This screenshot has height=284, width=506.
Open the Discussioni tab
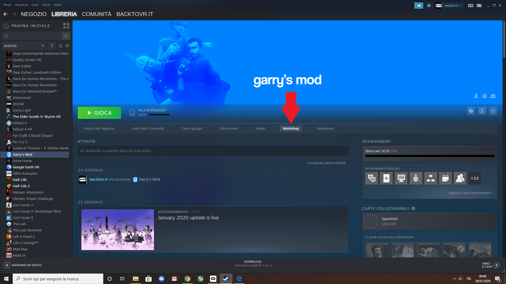tap(229, 129)
